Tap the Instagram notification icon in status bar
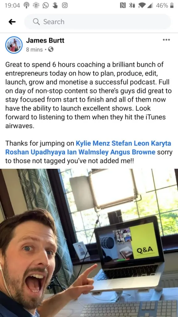 point(65,6)
